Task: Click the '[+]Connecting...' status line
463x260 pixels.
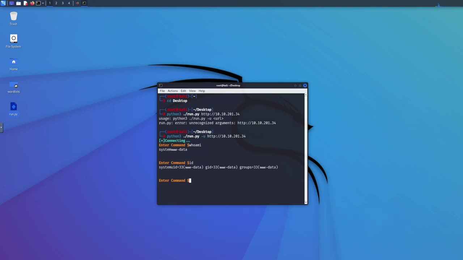Action: (175, 140)
